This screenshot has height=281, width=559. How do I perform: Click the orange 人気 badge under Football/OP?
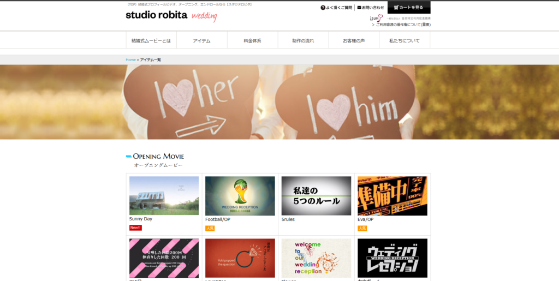[x=210, y=228]
